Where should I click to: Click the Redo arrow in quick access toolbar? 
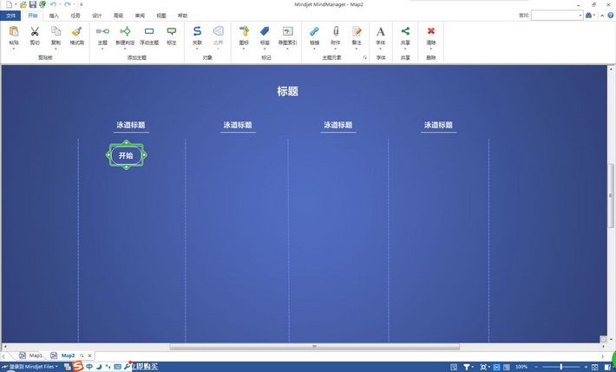[x=67, y=4]
